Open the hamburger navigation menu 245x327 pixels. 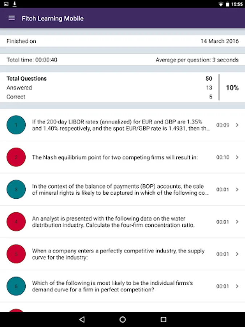[12, 18]
